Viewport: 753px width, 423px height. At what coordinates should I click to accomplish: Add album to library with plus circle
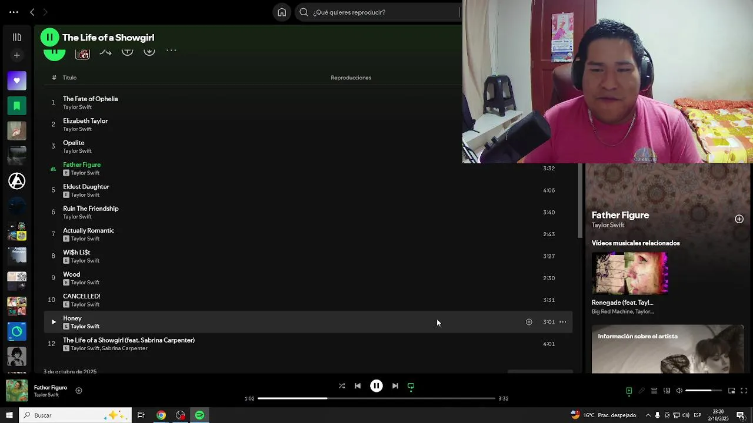[127, 52]
